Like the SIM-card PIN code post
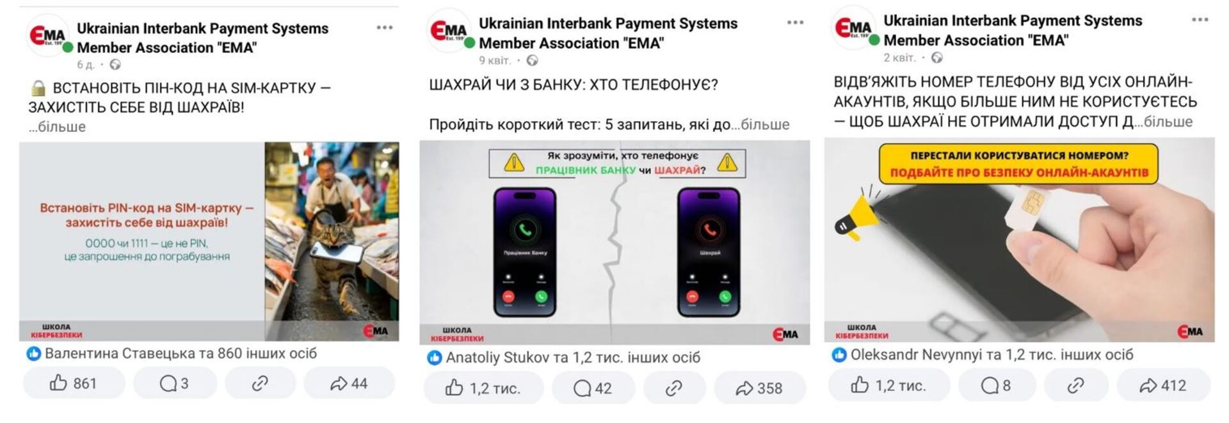 pyautogui.click(x=74, y=383)
